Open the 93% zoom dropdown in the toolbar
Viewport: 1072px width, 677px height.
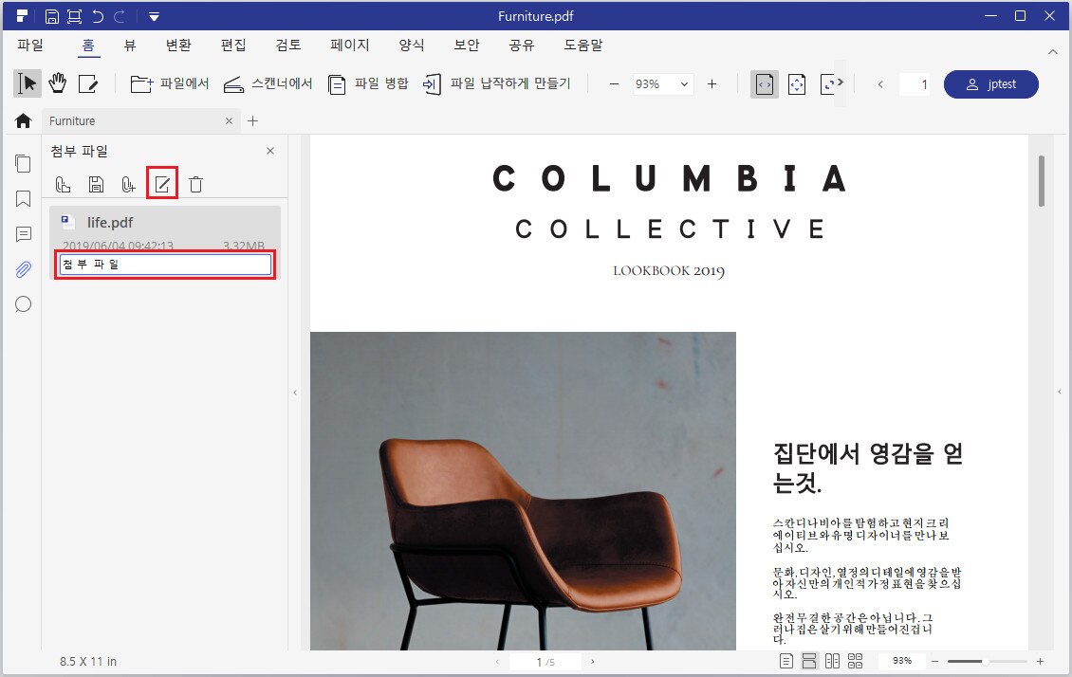[662, 84]
